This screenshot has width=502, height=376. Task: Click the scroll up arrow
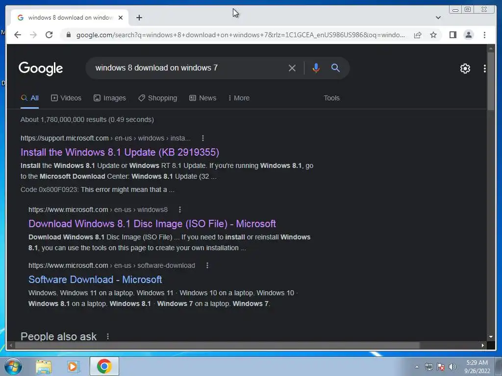[490, 48]
